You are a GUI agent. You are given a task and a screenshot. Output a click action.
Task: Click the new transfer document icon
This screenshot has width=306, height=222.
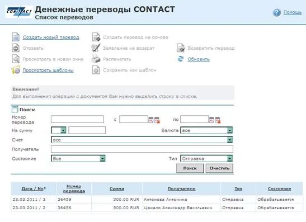coord(16,37)
